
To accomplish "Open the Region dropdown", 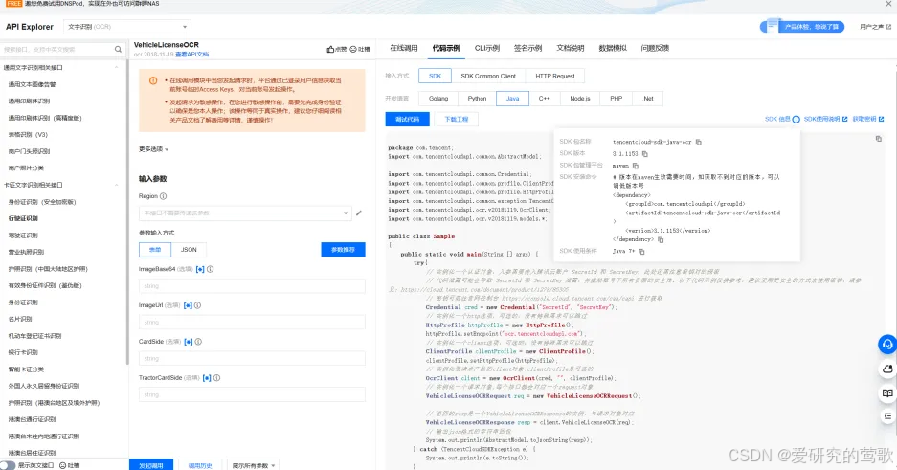I will pos(244,213).
